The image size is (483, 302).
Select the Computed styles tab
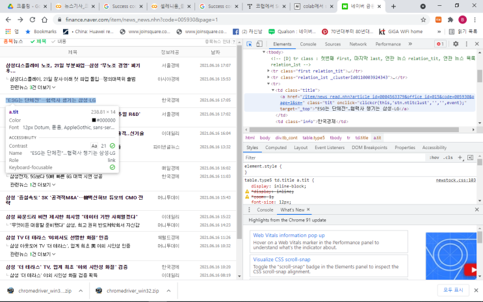(276, 148)
